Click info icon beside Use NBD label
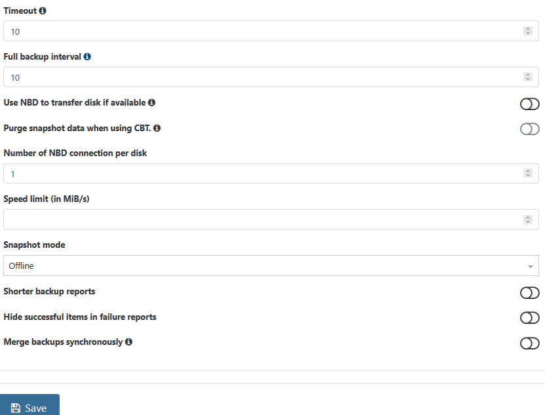Screen dimensions: 545x415 click(151, 103)
